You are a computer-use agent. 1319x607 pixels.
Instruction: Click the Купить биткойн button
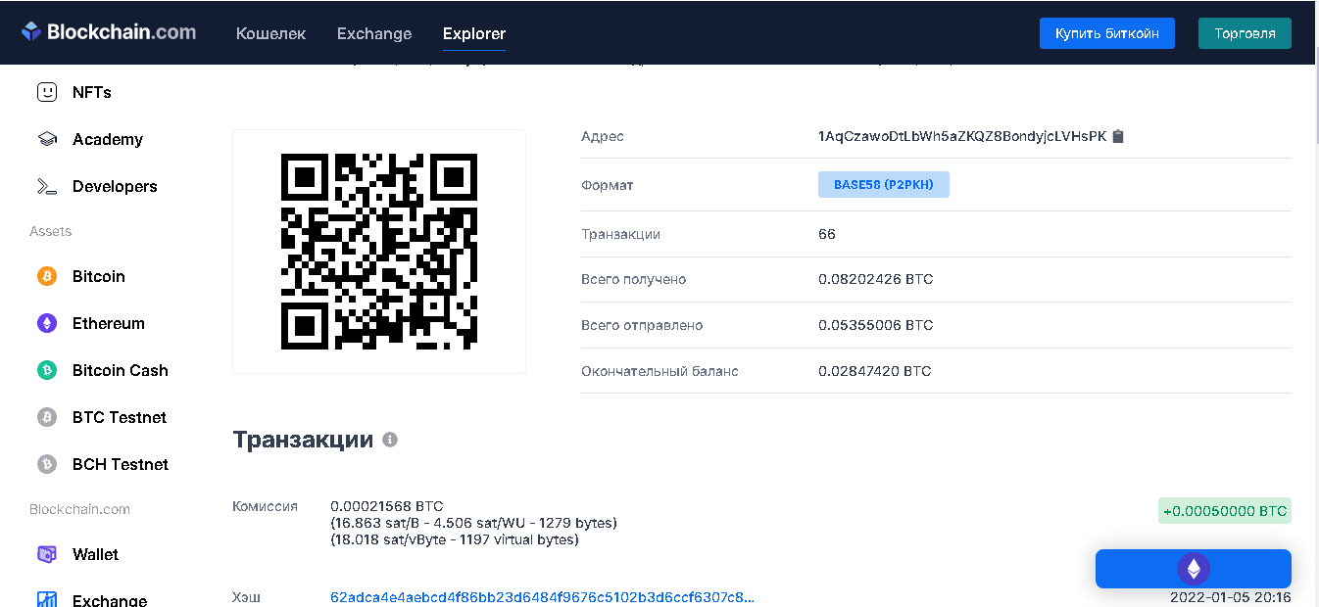1106,33
